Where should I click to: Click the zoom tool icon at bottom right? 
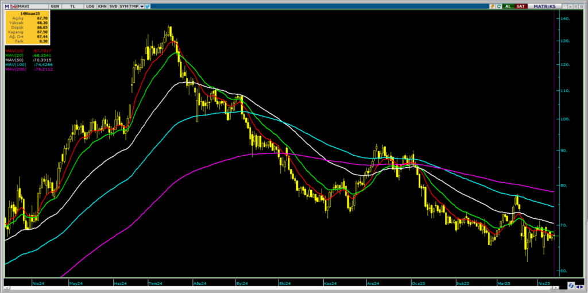[571, 285]
